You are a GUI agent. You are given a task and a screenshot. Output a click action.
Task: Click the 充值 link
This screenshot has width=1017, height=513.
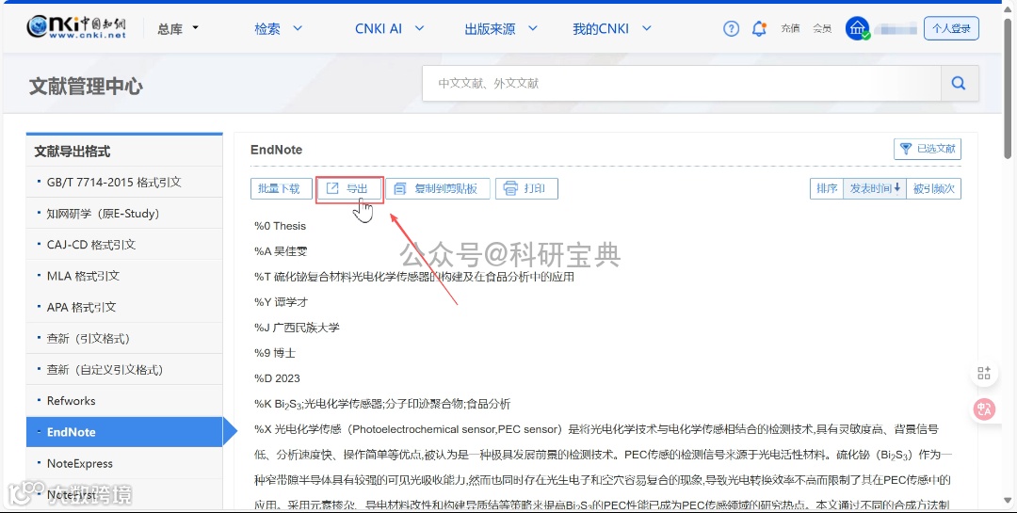tap(790, 28)
